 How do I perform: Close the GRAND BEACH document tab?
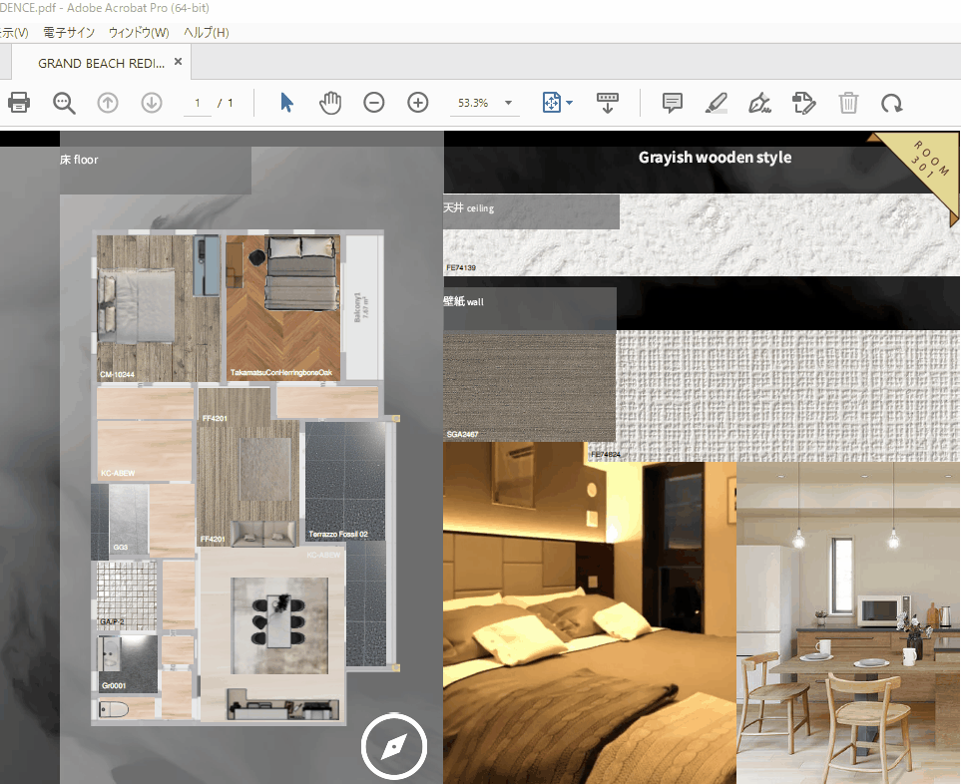point(178,62)
